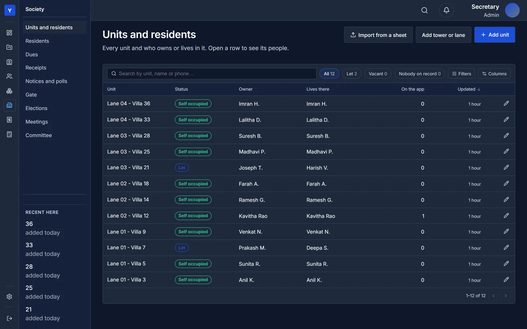This screenshot has width=527, height=329.
Task: Open notifications bell
Action: pos(446,10)
